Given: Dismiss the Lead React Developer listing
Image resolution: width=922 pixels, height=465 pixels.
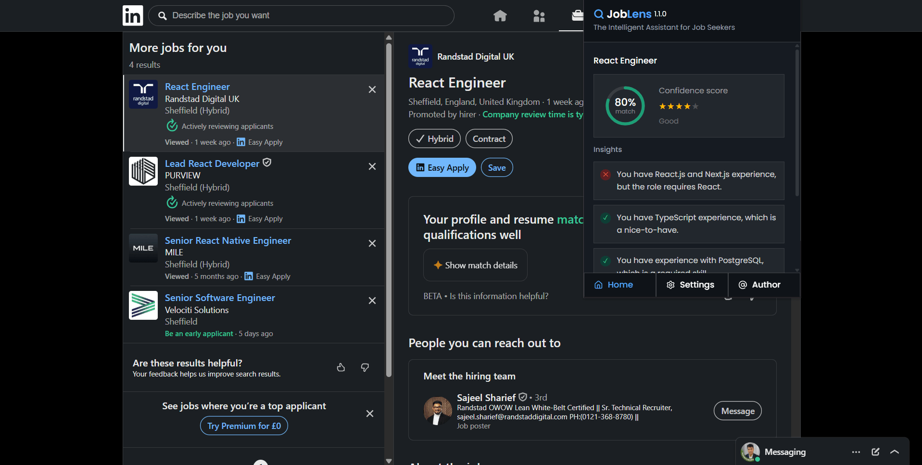Looking at the screenshot, I should [x=372, y=166].
